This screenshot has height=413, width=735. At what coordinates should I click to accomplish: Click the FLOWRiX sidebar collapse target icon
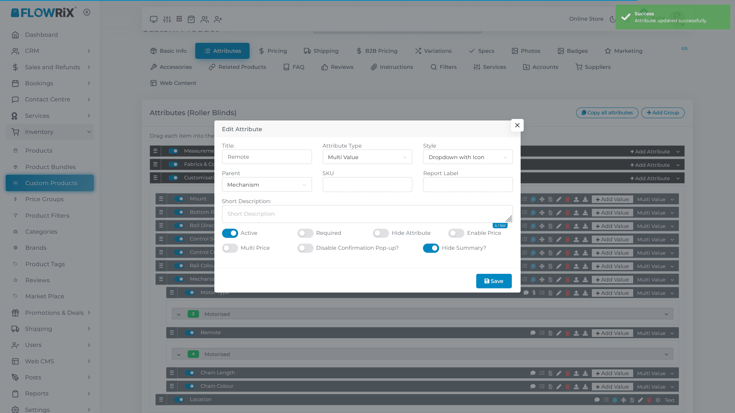(87, 12)
